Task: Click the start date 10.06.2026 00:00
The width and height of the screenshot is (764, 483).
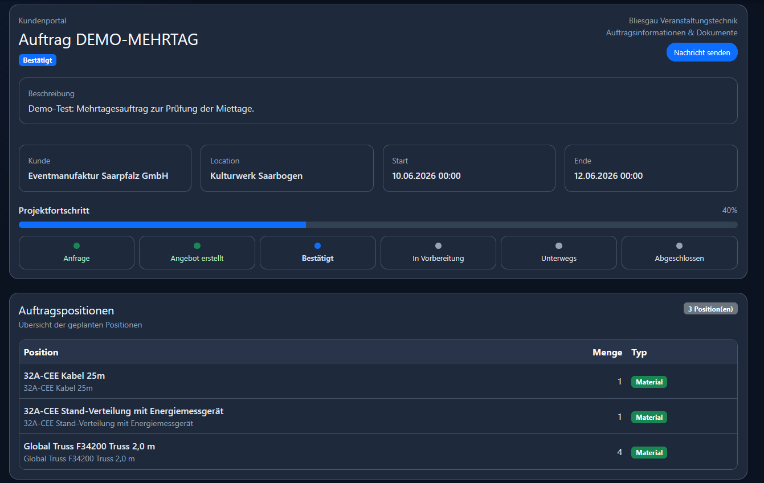Action: pyautogui.click(x=426, y=176)
